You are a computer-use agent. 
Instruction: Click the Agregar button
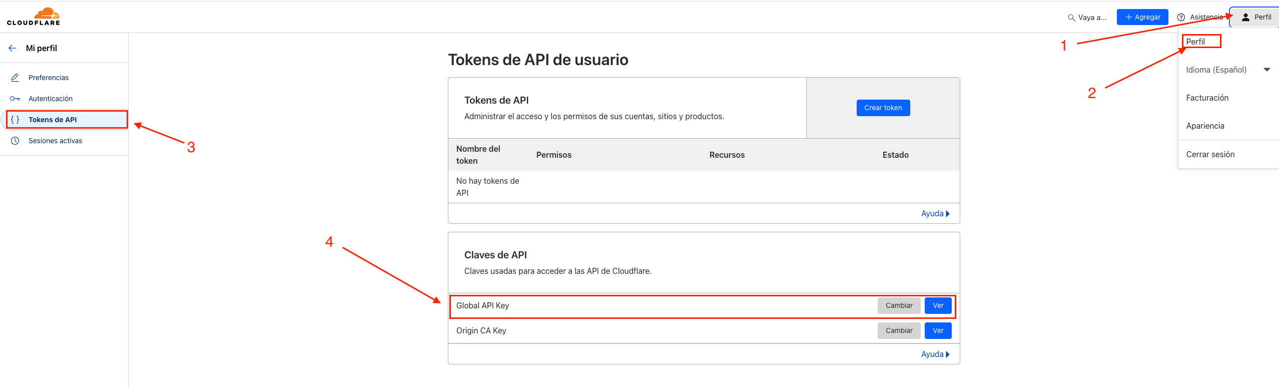point(1142,17)
